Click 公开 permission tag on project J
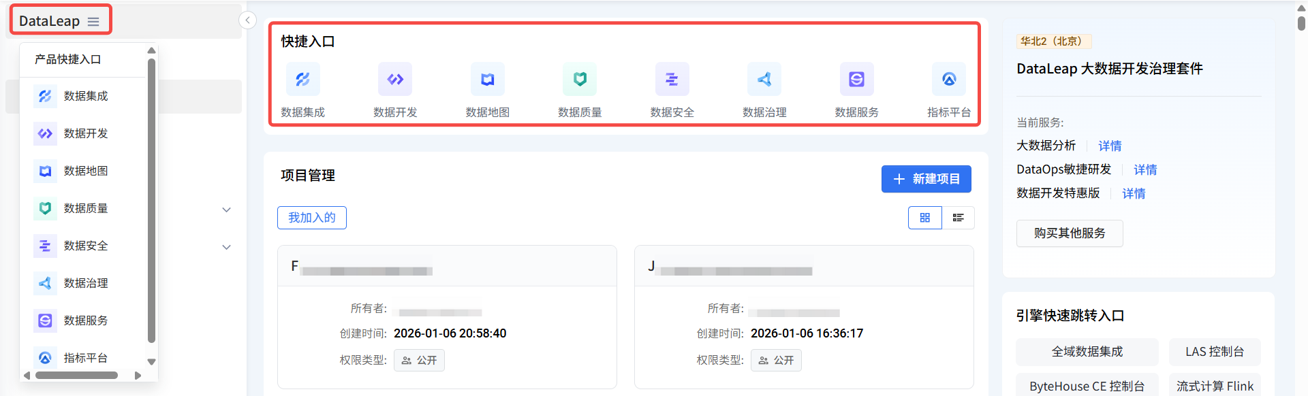This screenshot has width=1308, height=396. tap(776, 360)
